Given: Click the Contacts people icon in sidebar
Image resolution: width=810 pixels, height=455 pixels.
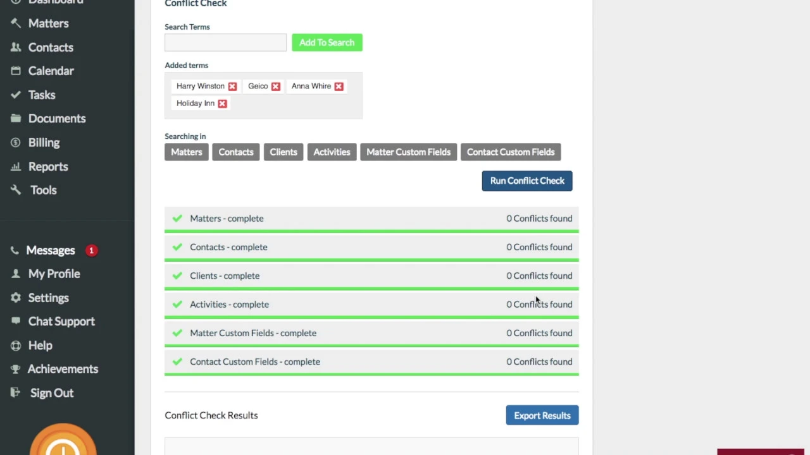Looking at the screenshot, I should point(16,47).
